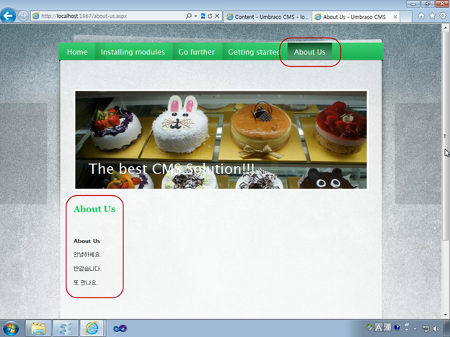Open the Visual Studio infinity taskbar icon
This screenshot has width=450, height=337.
pos(120,328)
